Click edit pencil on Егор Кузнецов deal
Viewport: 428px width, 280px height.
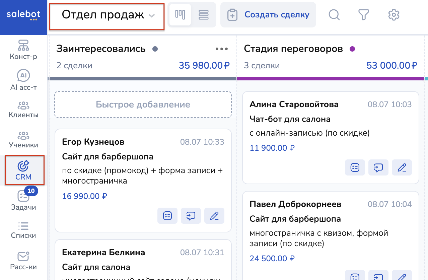tap(214, 216)
